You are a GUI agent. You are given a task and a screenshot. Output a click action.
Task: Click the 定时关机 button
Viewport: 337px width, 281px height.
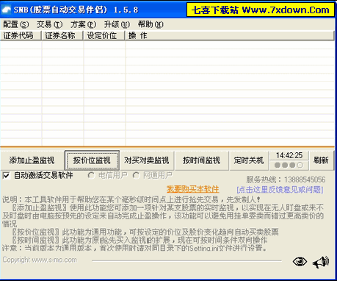pos(249,160)
